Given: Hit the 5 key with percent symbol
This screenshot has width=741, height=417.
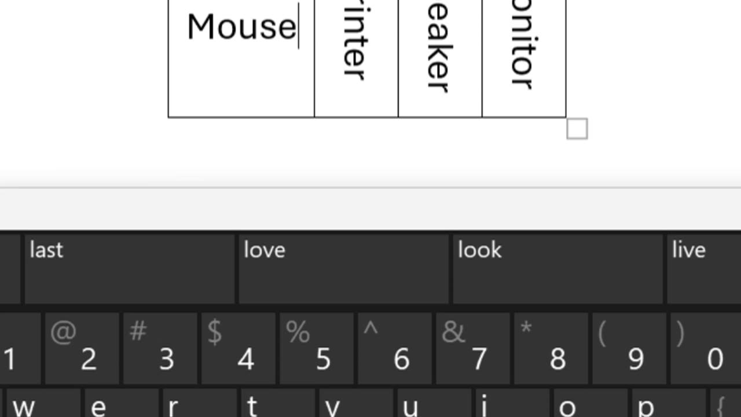Looking at the screenshot, I should 316,349.
